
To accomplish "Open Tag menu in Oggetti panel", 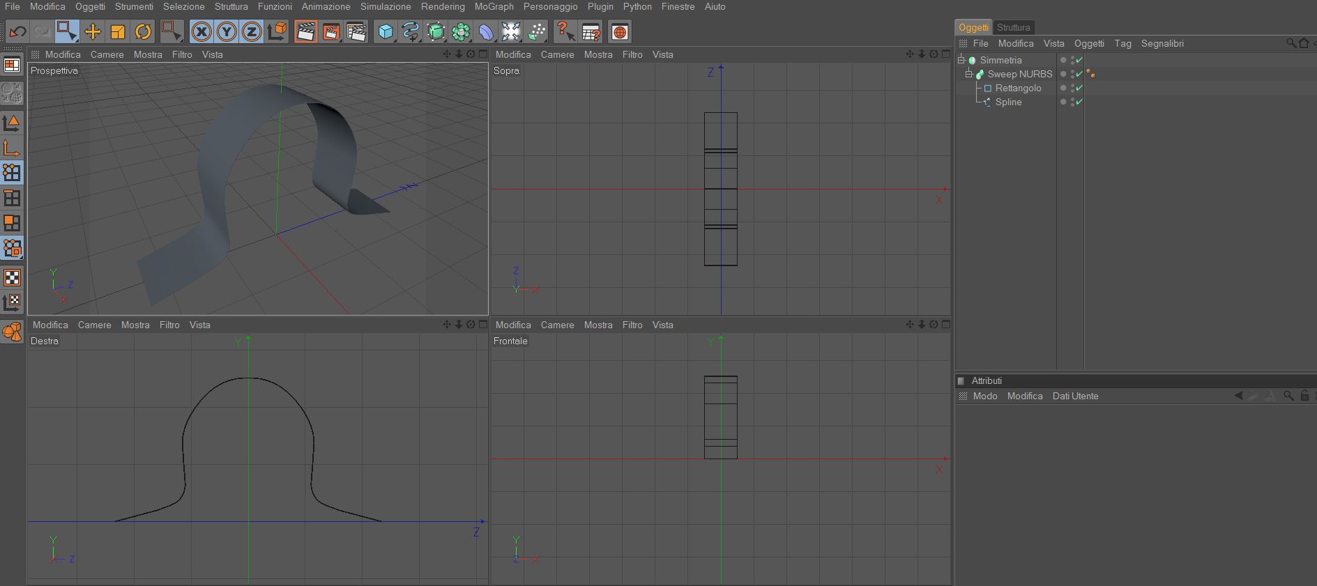I will 1122,43.
